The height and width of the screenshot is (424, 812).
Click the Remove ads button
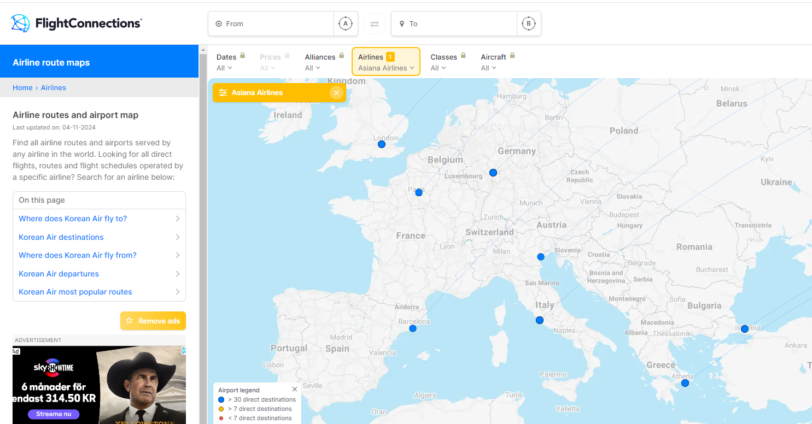coord(153,321)
